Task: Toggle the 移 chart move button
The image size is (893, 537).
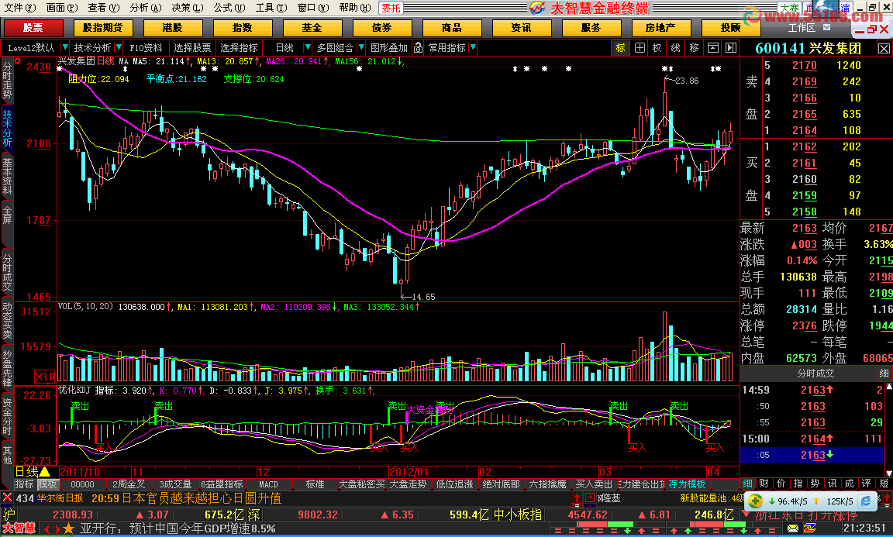Action: [x=694, y=48]
